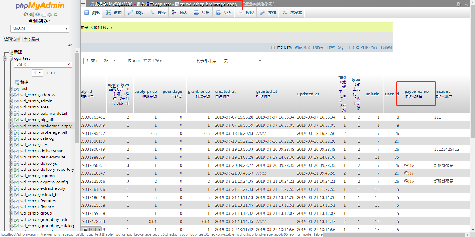Viewport: 475px width, 237px height.
Task: Sort by apply_type column header
Action: [x=118, y=84]
